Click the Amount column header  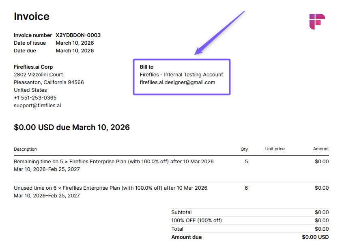click(x=321, y=149)
